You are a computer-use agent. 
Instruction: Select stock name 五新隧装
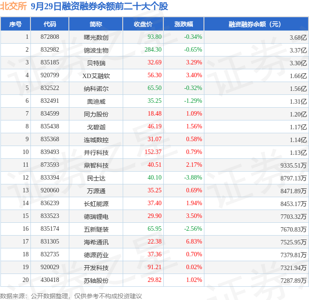tap(96, 229)
